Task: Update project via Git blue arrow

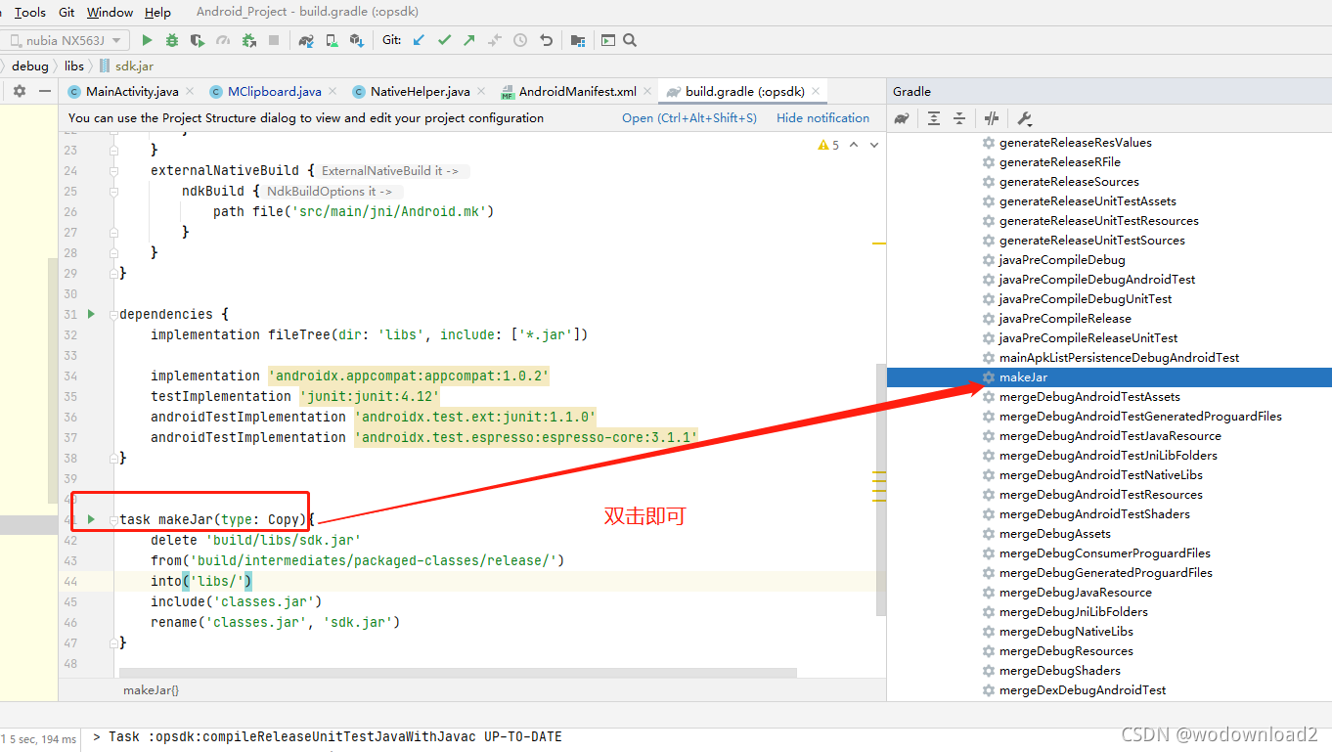Action: (419, 40)
